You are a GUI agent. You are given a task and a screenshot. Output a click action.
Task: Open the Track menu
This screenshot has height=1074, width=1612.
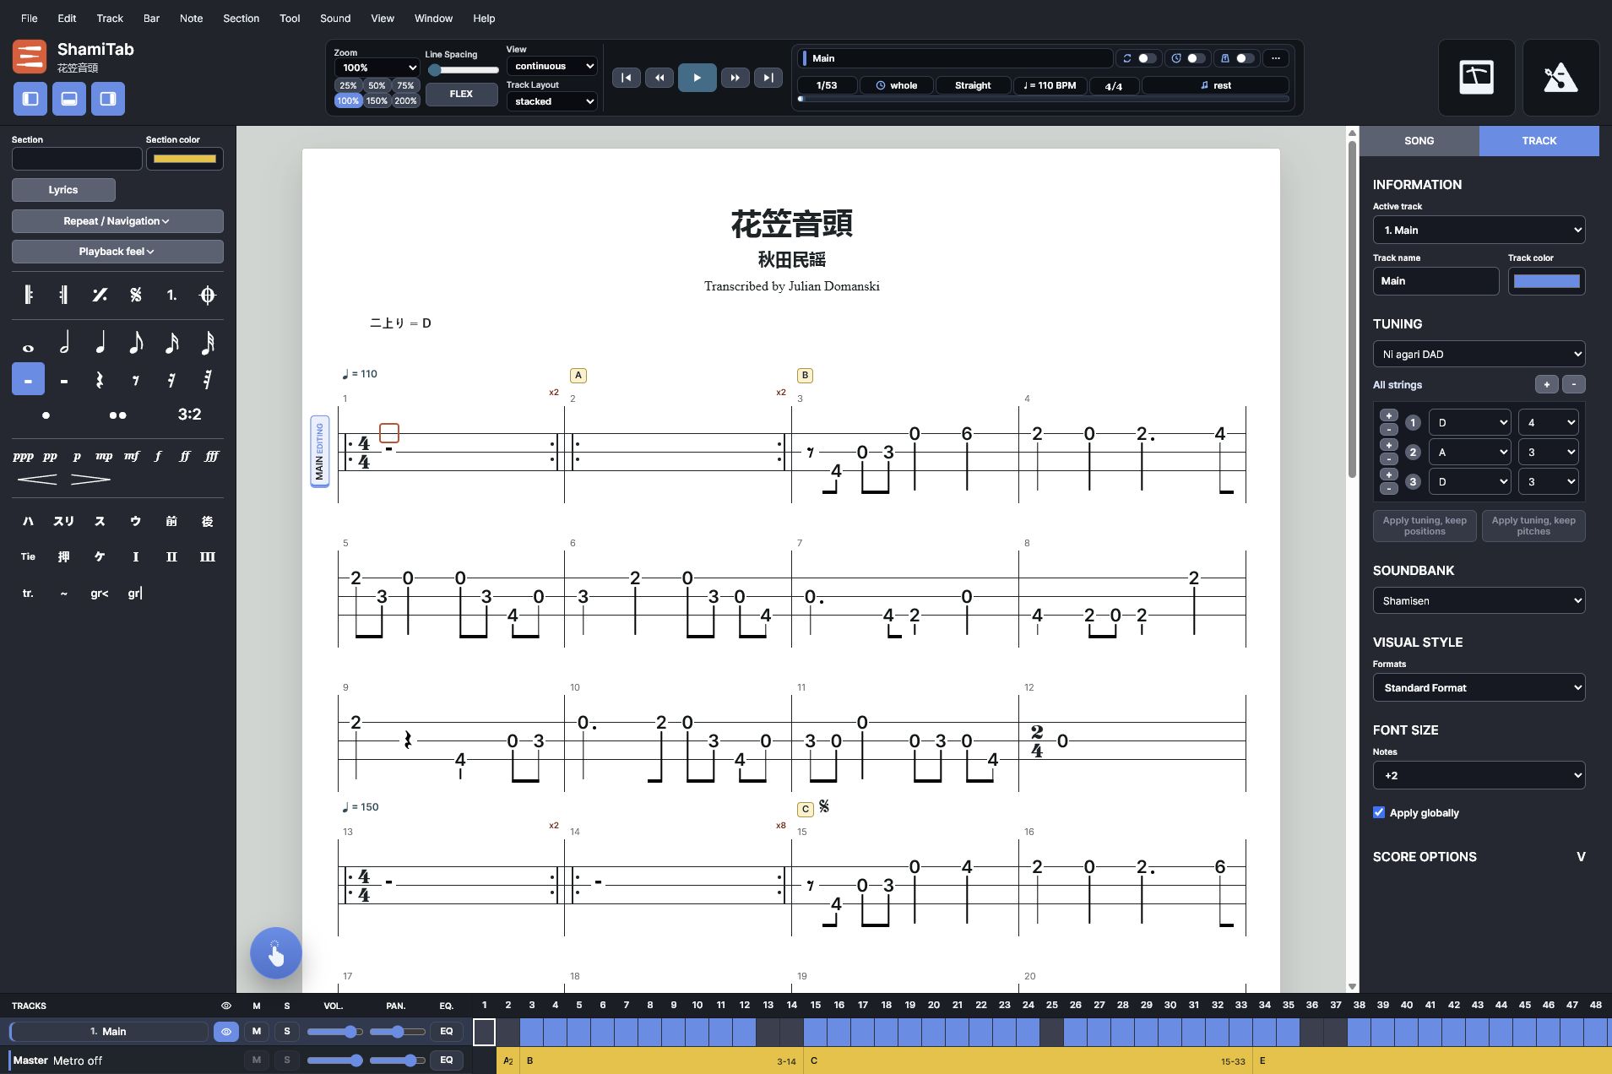click(110, 18)
